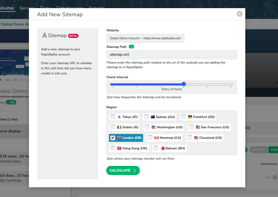Click the LATEST toggle button in background
The height and width of the screenshot is (197, 278).
258,150
